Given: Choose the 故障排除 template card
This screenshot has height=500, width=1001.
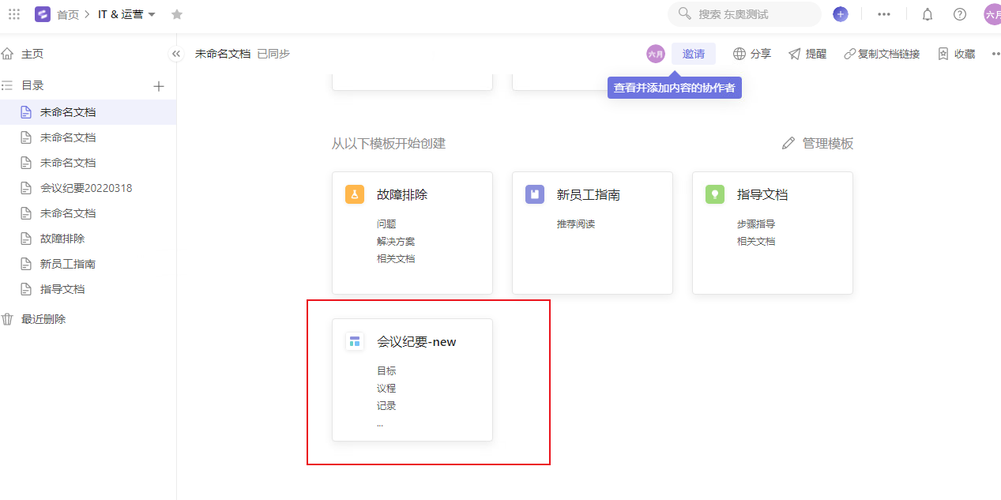Looking at the screenshot, I should 412,233.
